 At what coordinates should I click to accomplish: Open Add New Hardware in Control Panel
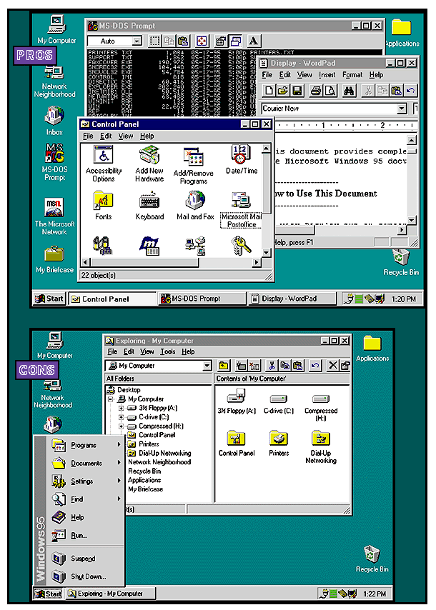[x=149, y=164]
